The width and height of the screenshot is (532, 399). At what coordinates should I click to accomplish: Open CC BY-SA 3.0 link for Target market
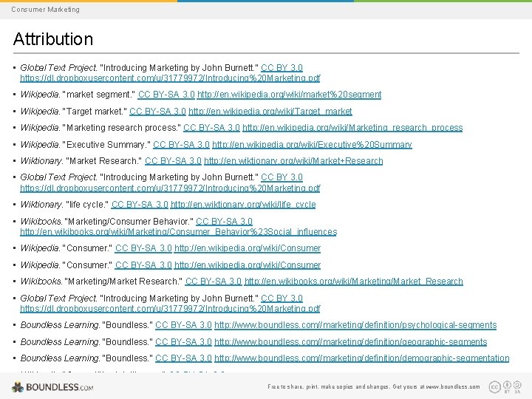(158, 112)
